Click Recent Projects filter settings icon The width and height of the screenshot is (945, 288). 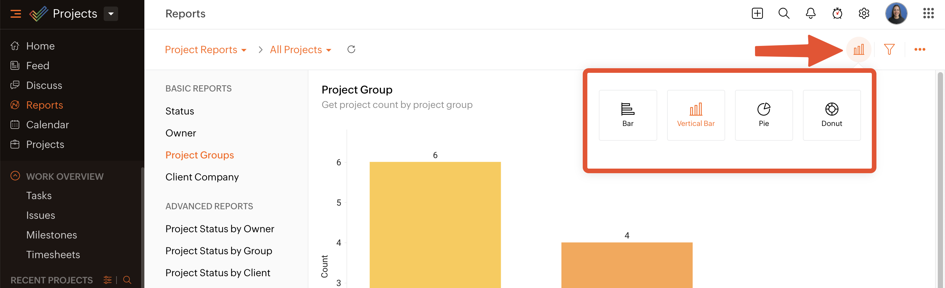[x=108, y=280]
